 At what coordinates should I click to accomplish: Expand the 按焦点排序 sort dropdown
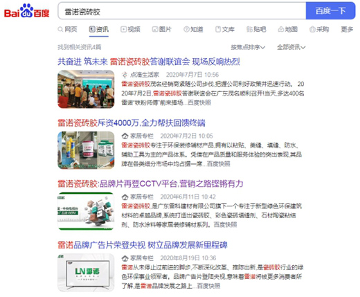248,47
